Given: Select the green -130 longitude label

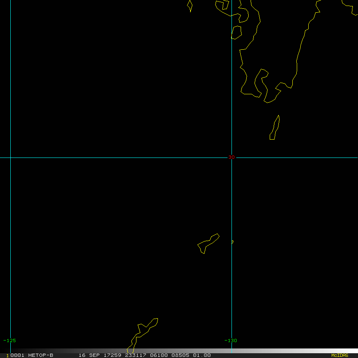Looking at the screenshot, I should [231, 340].
